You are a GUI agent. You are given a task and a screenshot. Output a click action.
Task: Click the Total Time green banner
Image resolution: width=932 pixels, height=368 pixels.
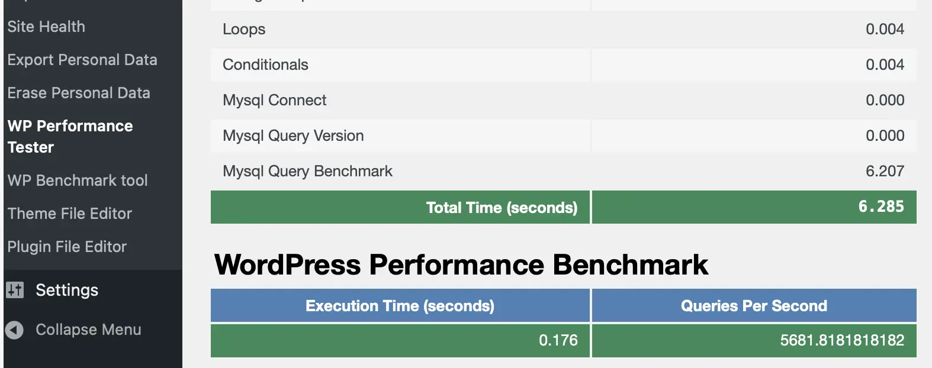tap(502, 207)
